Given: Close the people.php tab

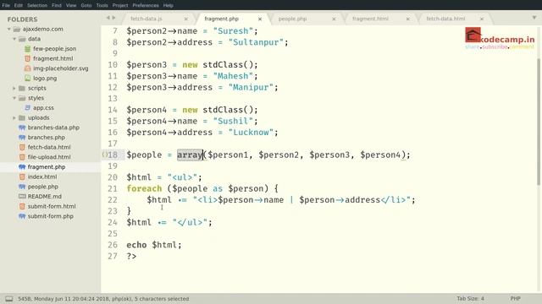Looking at the screenshot, I should coord(334,19).
